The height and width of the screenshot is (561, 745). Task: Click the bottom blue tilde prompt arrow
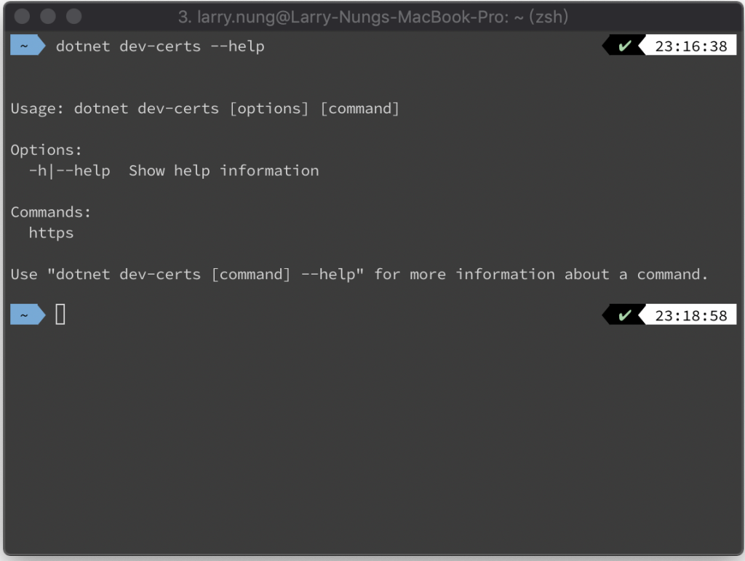(x=28, y=315)
